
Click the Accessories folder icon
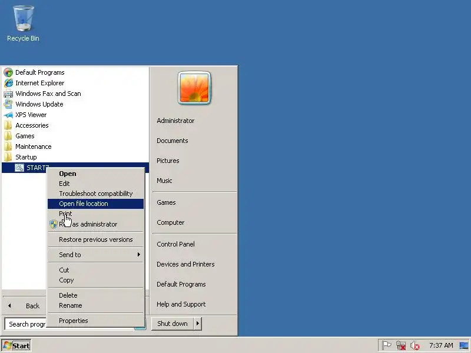(8, 125)
